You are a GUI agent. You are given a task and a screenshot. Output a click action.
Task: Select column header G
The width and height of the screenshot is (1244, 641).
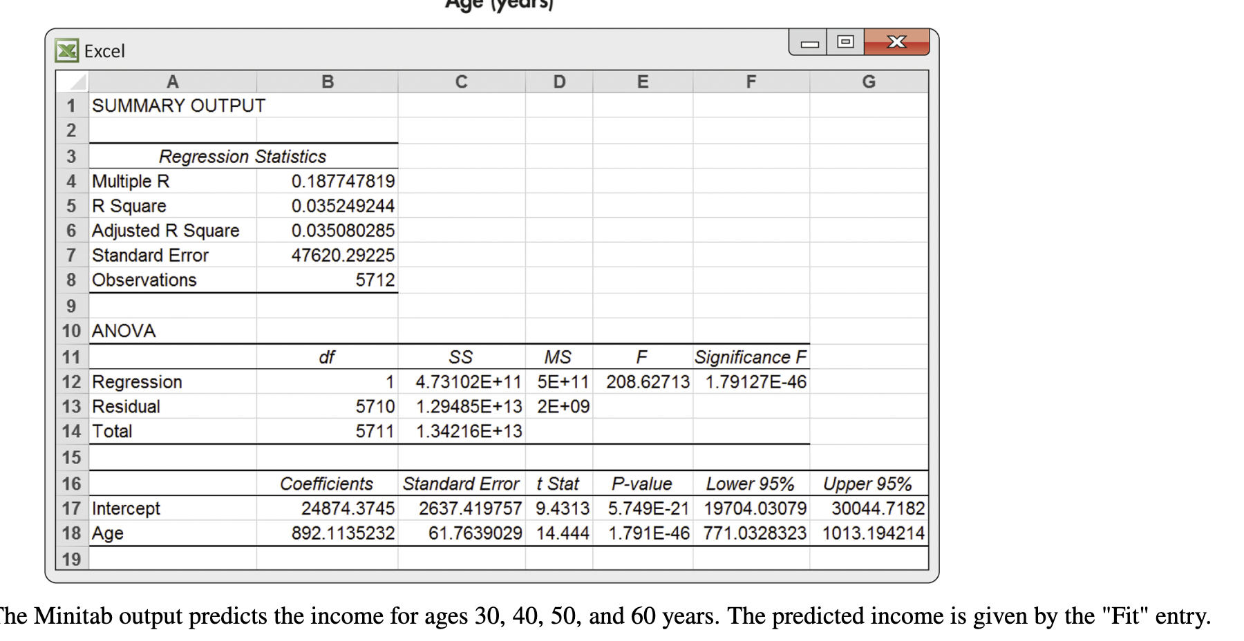tap(868, 81)
